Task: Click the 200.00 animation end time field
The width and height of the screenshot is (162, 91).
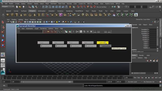Action: 120,82
